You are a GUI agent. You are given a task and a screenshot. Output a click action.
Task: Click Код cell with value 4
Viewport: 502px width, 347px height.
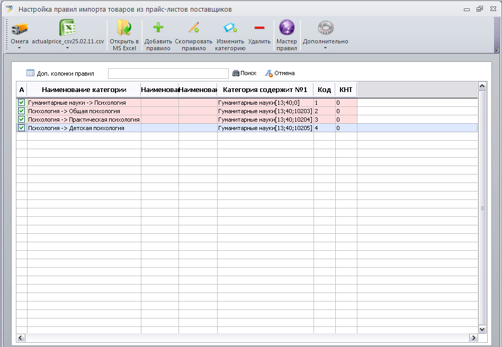(x=324, y=128)
